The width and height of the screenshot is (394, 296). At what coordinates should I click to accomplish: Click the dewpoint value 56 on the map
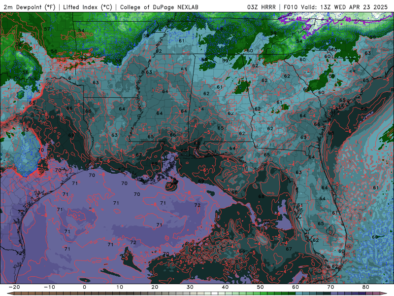(26, 72)
